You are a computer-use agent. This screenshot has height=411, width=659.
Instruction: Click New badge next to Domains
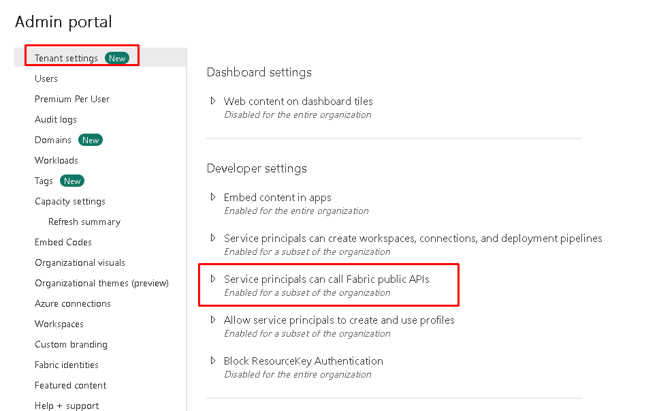coord(91,140)
